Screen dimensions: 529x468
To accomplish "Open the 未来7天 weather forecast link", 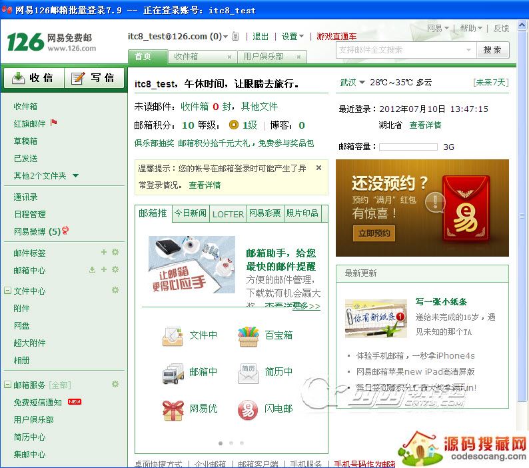I will [490, 82].
